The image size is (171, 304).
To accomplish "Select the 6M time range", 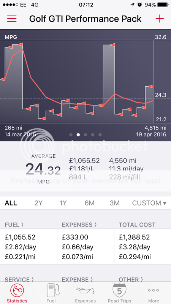I will 89,203.
